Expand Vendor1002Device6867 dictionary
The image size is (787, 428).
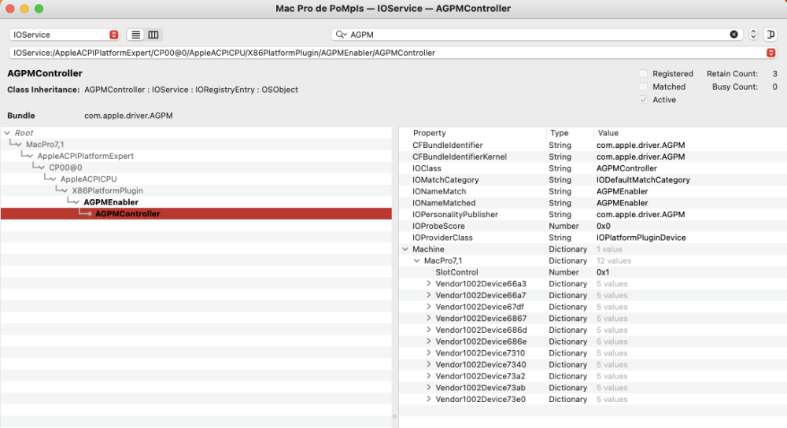[428, 318]
